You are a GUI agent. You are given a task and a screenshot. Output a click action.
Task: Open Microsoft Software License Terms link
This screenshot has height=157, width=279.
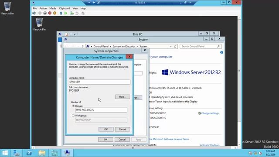(x=169, y=139)
